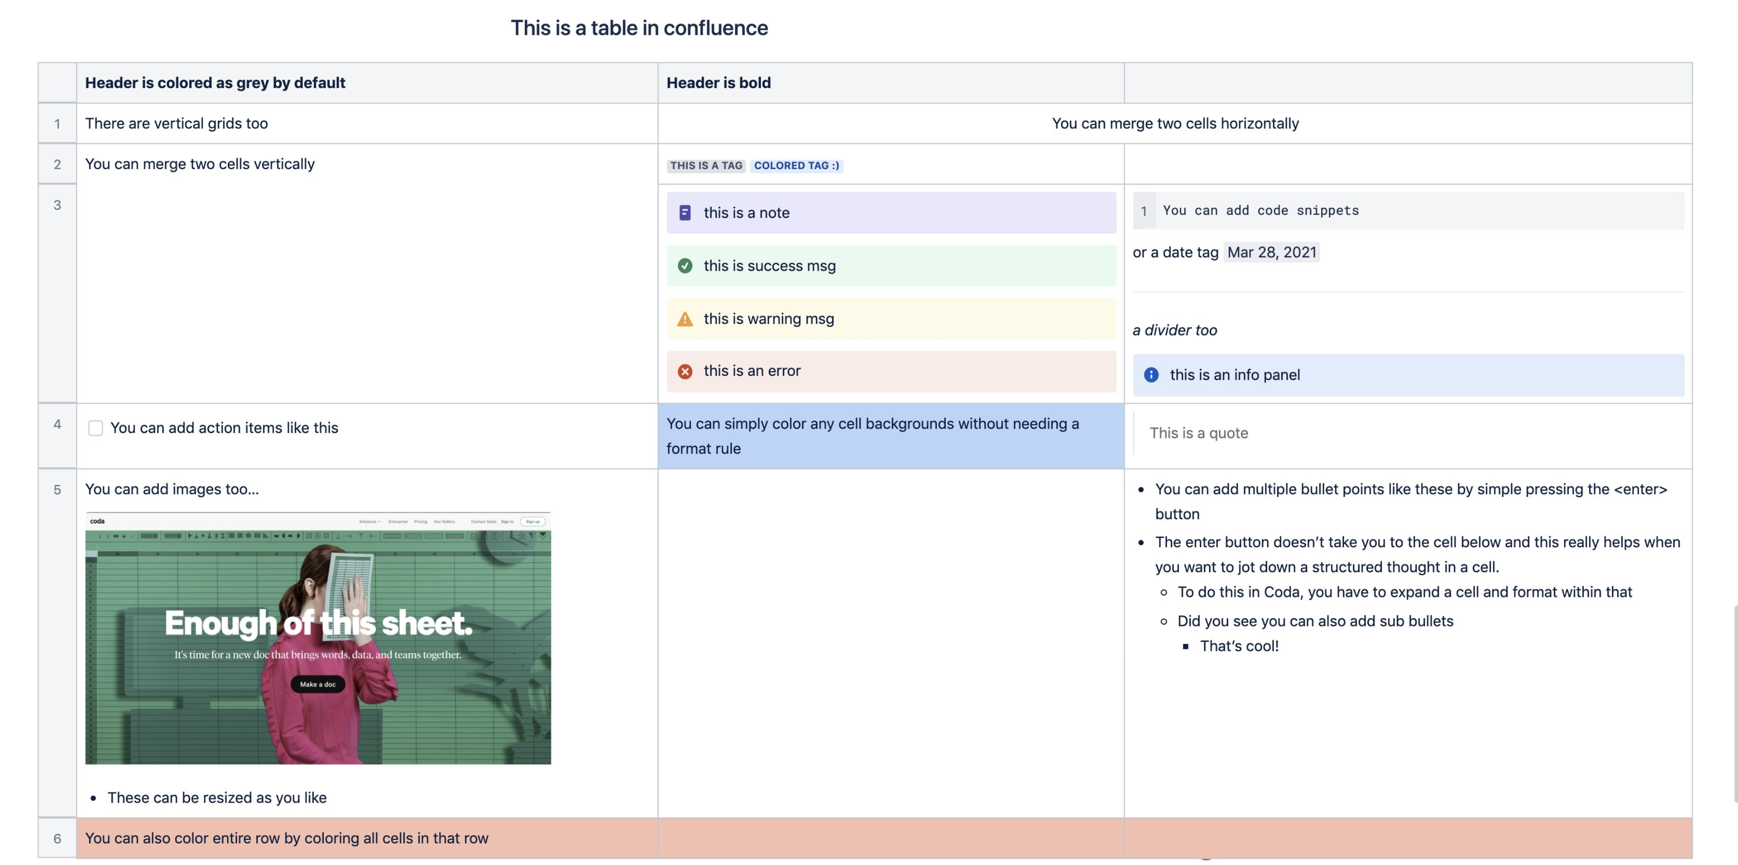Select row number 6 in table
The image size is (1738, 865).
pyautogui.click(x=57, y=838)
